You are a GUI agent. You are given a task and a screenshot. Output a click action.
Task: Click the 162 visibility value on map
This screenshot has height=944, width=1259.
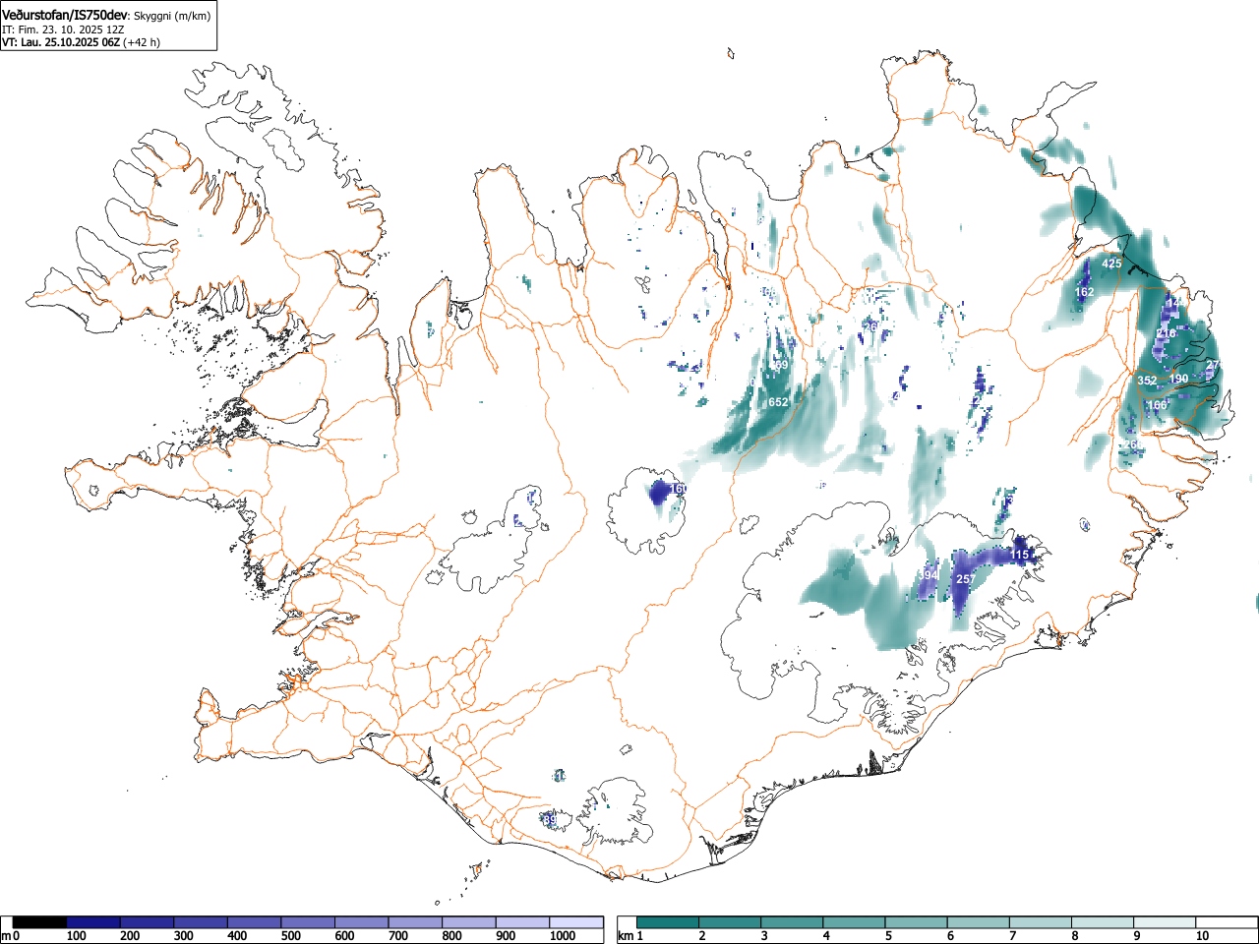(1084, 292)
